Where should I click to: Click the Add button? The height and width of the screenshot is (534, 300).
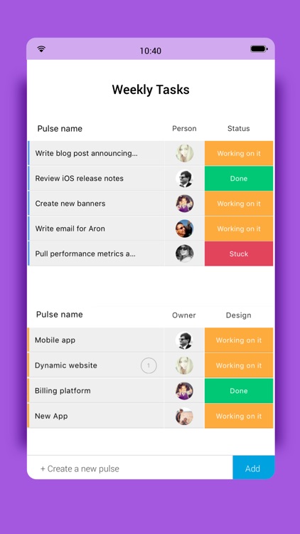254,467
